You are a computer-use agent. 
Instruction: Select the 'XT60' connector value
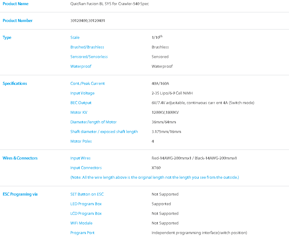pos(156,168)
